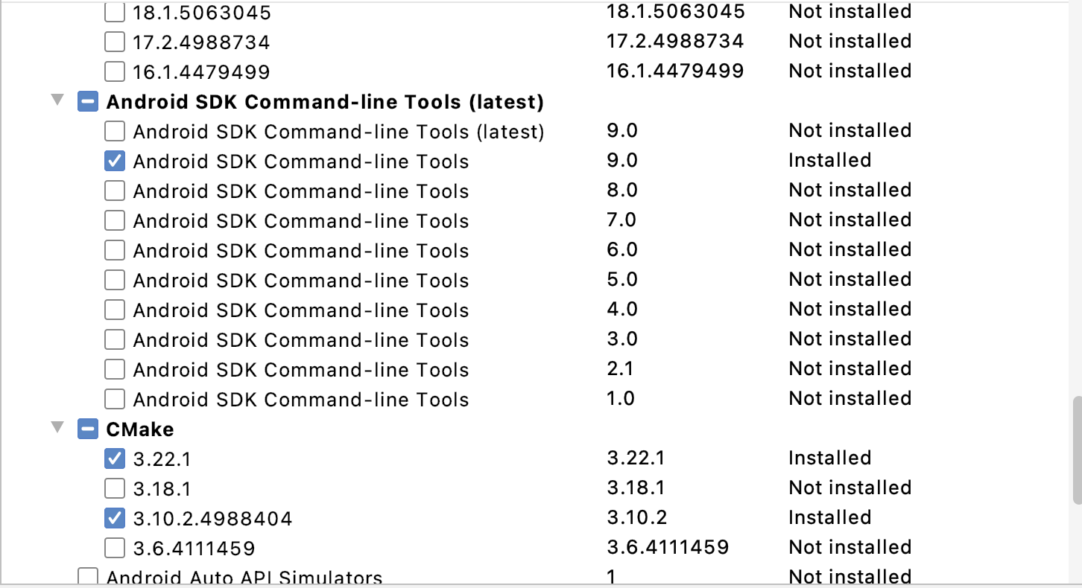Check Command-line Tools version 7.0
1082x588 pixels.
coord(115,220)
